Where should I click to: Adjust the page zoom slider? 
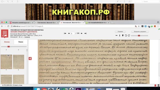(139, 35)
